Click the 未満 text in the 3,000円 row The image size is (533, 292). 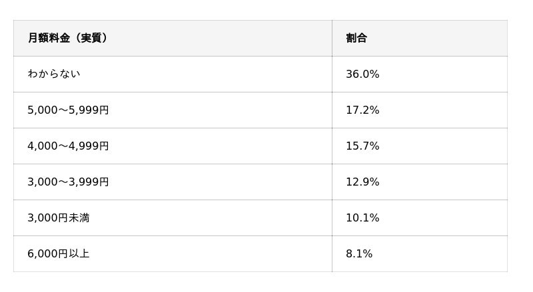79,218
